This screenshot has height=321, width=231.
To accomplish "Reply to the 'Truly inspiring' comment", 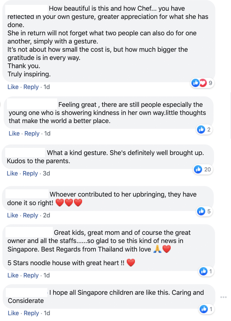I will coord(31,87).
